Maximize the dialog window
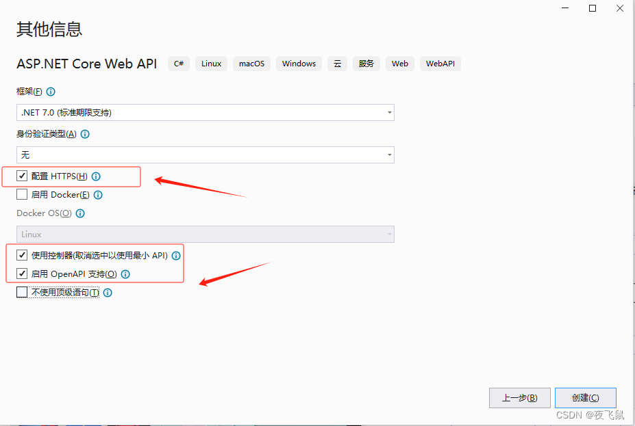The image size is (635, 426). pos(593,8)
